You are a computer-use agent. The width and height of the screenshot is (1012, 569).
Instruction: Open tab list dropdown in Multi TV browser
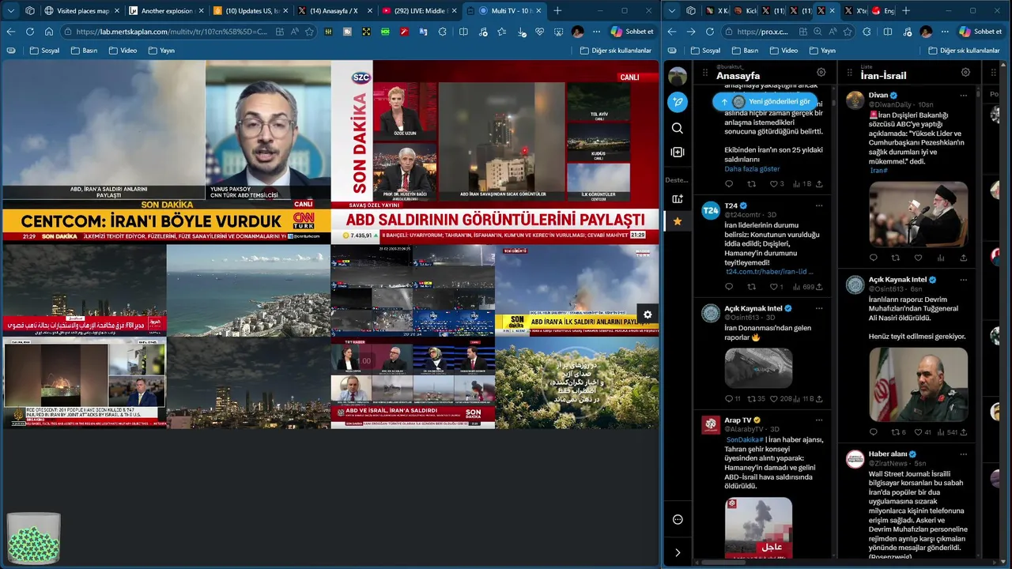click(x=11, y=10)
